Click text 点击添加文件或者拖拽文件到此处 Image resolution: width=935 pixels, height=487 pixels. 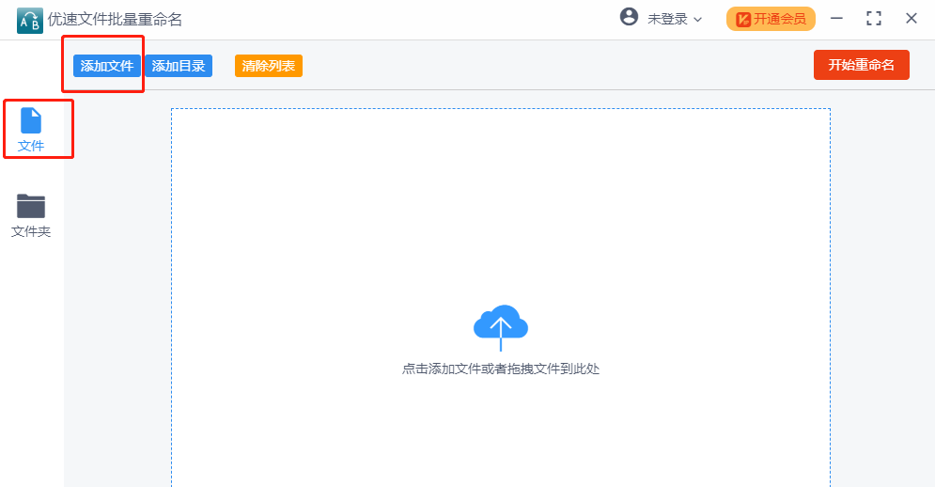click(x=501, y=369)
